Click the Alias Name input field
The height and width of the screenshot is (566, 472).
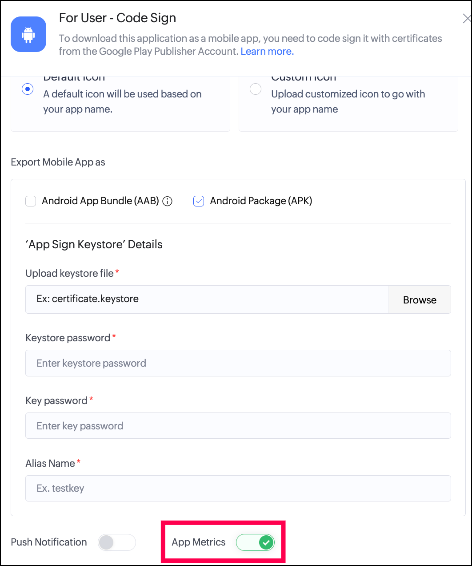point(238,489)
